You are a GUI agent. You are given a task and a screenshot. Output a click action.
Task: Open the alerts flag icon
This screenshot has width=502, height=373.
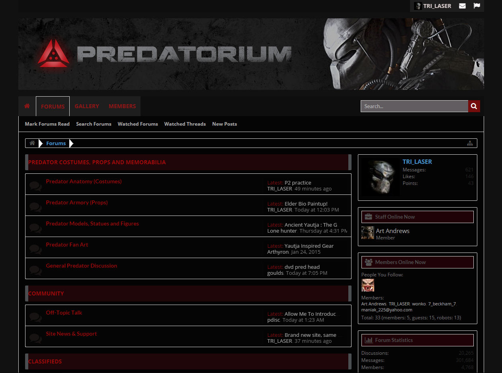click(x=477, y=6)
